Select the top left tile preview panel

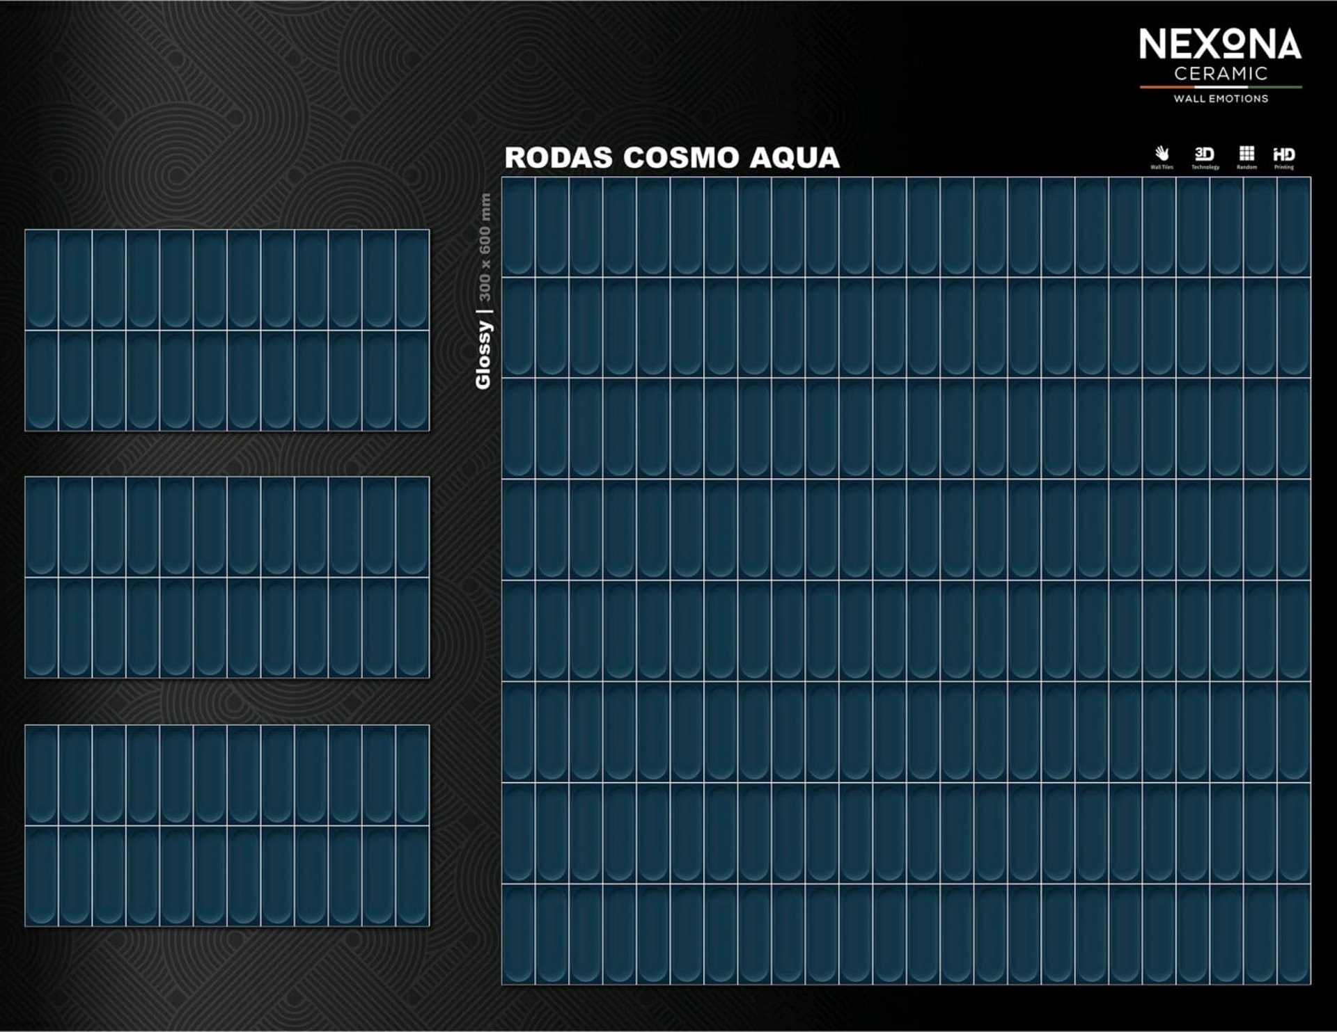[x=227, y=330]
